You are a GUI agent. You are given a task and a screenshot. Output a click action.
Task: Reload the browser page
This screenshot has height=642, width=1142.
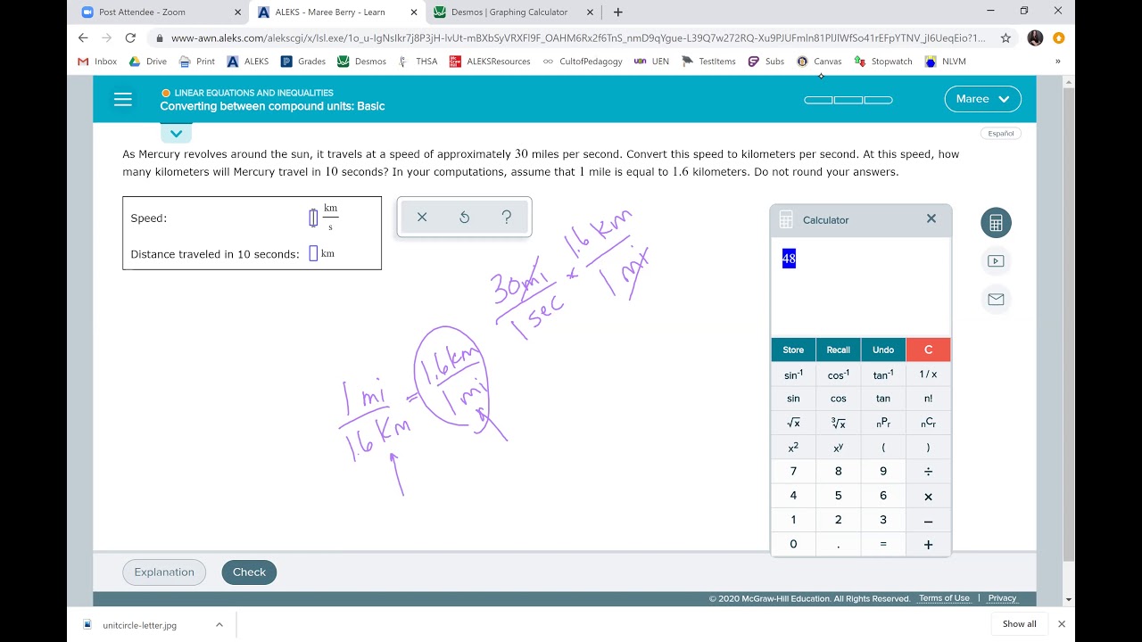130,37
